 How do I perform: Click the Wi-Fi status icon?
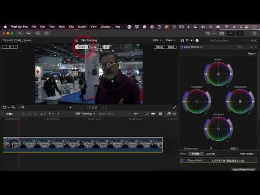pos(226,27)
